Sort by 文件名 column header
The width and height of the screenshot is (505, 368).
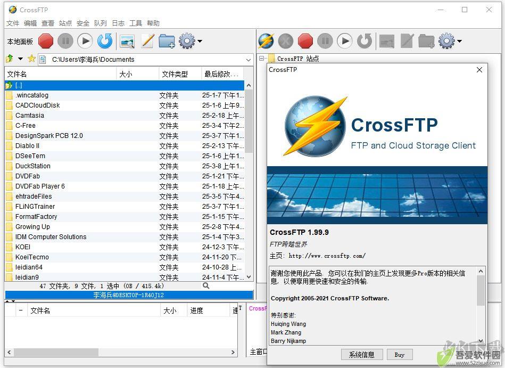pyautogui.click(x=60, y=74)
